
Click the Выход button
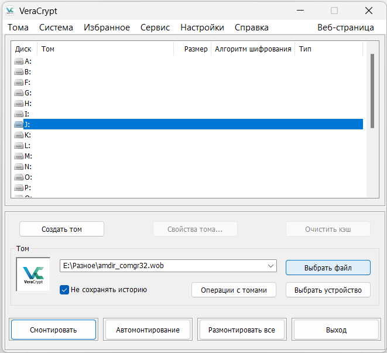point(336,330)
